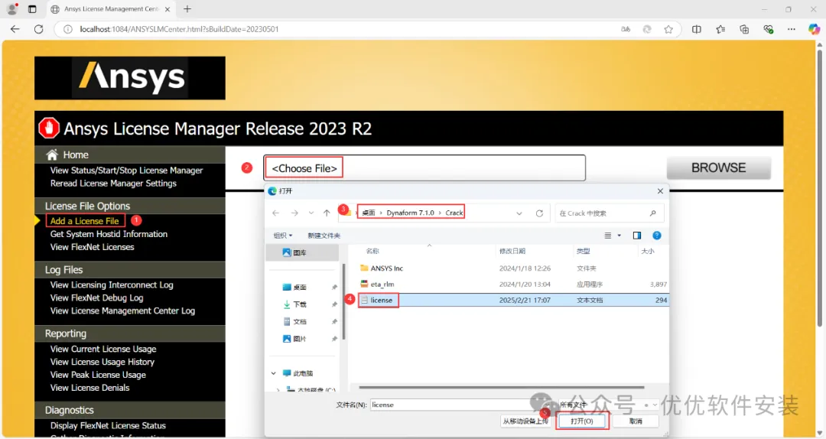
Task: Open the Collections icon
Action: click(744, 29)
